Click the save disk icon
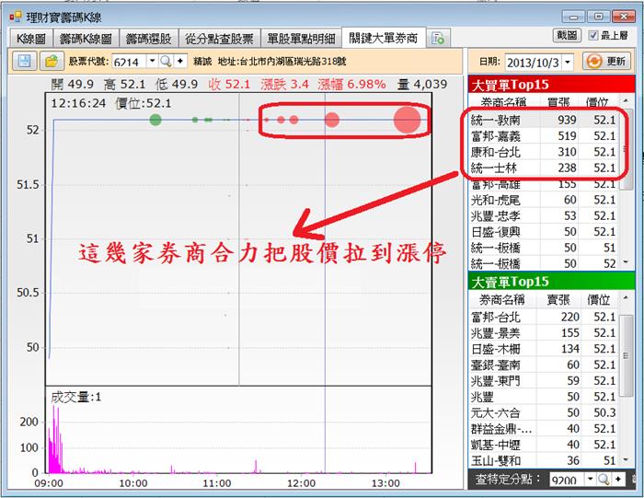This screenshot has height=498, width=644. (x=24, y=62)
